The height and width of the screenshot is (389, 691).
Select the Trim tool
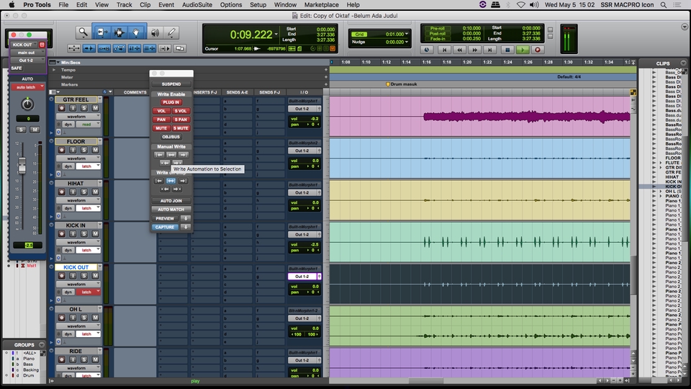[101, 32]
